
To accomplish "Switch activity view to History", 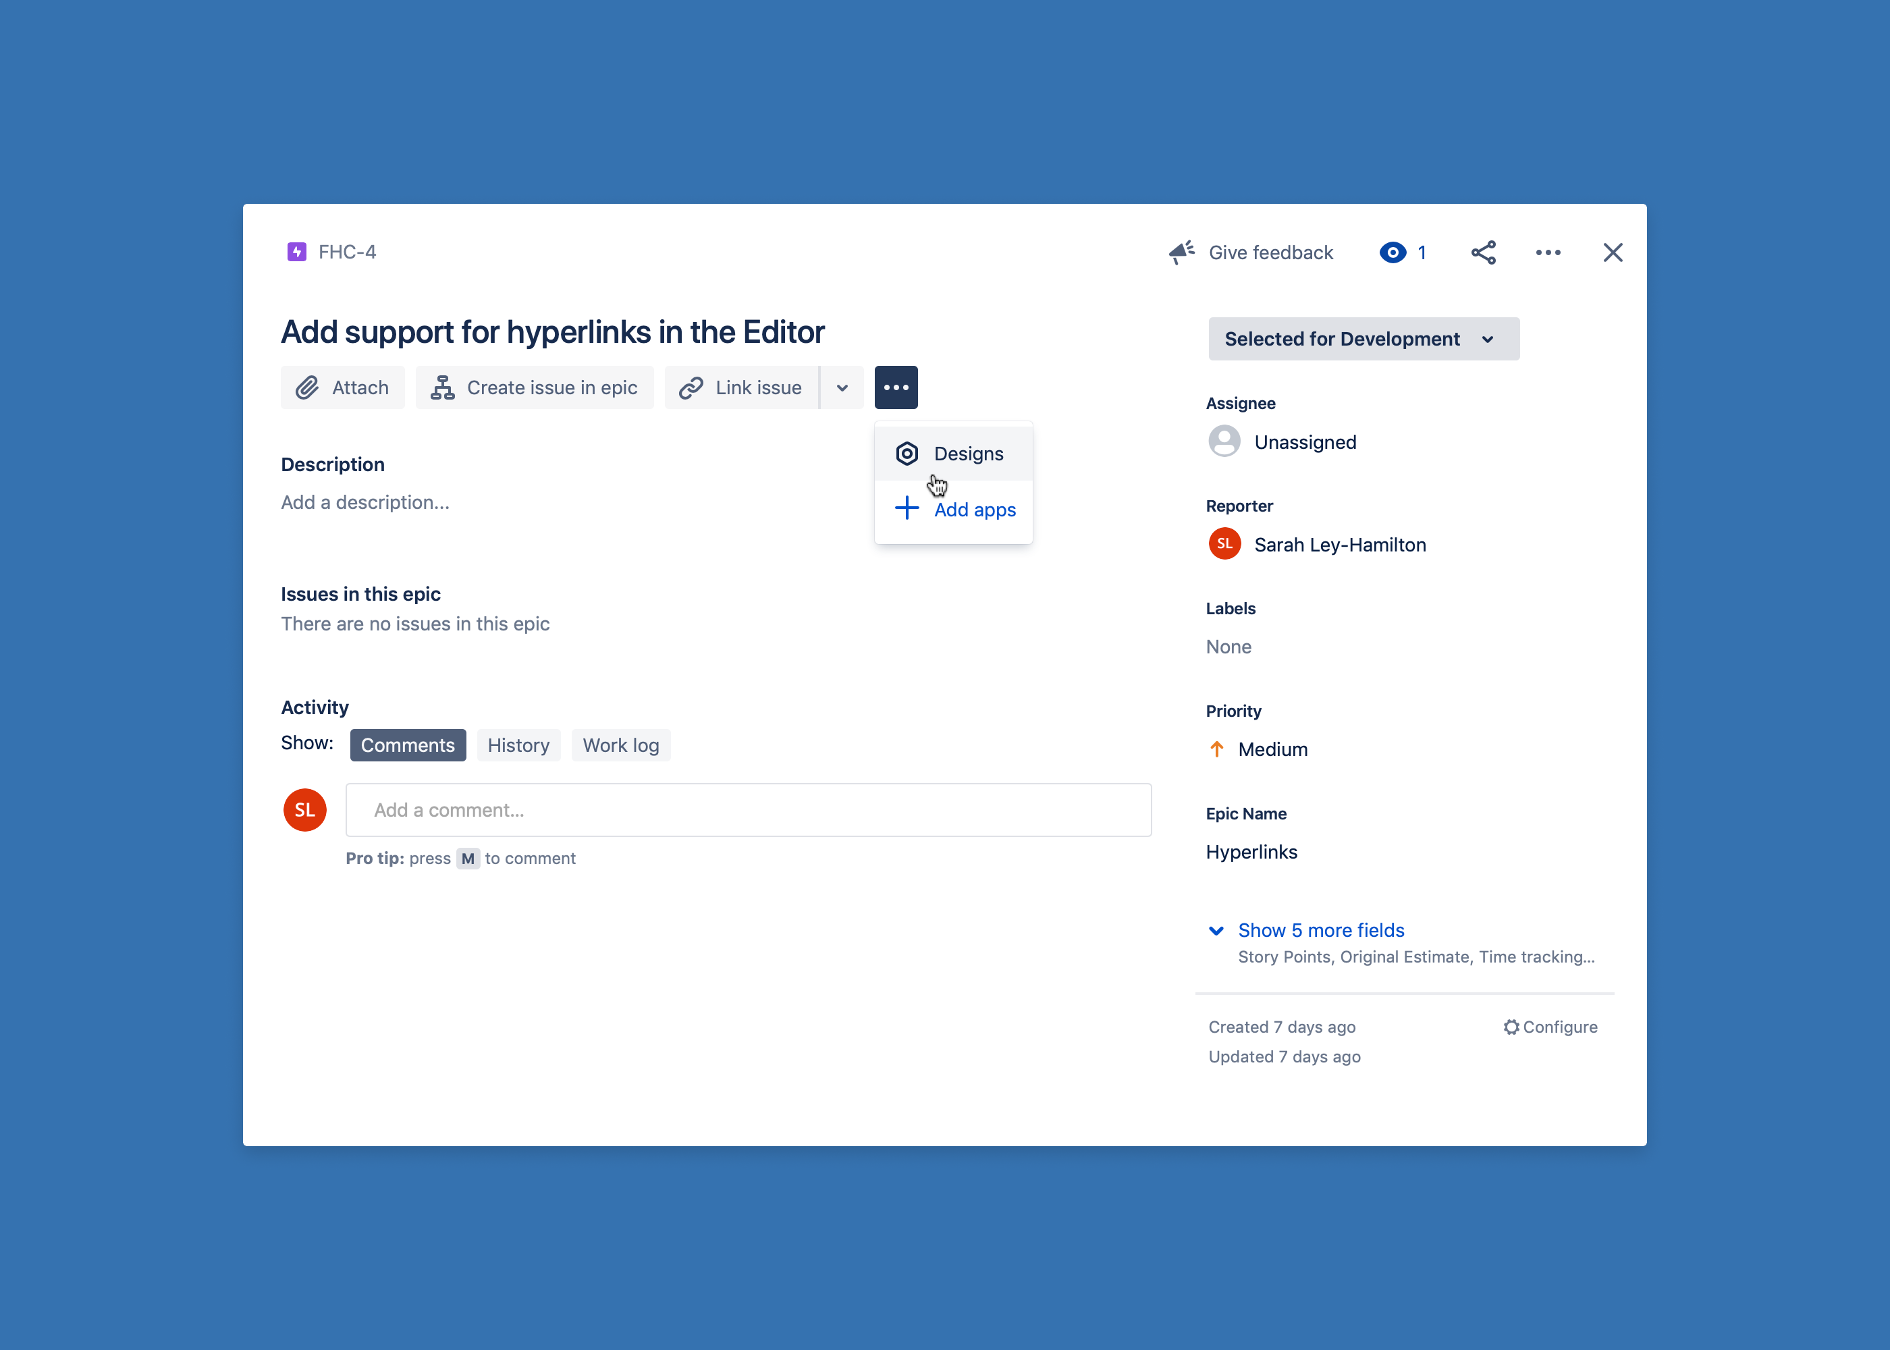I will [518, 745].
